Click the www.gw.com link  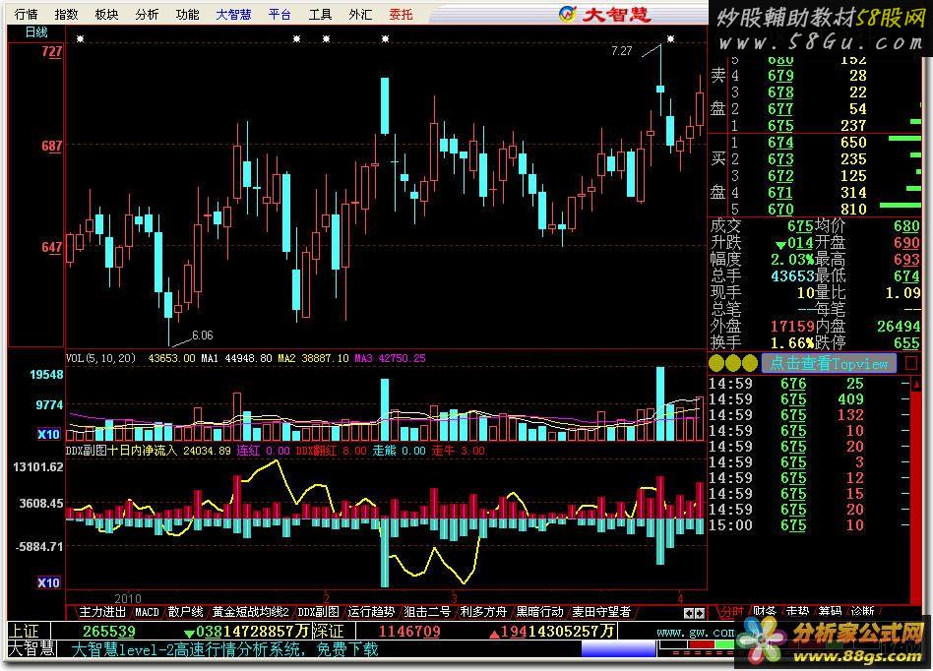696,632
